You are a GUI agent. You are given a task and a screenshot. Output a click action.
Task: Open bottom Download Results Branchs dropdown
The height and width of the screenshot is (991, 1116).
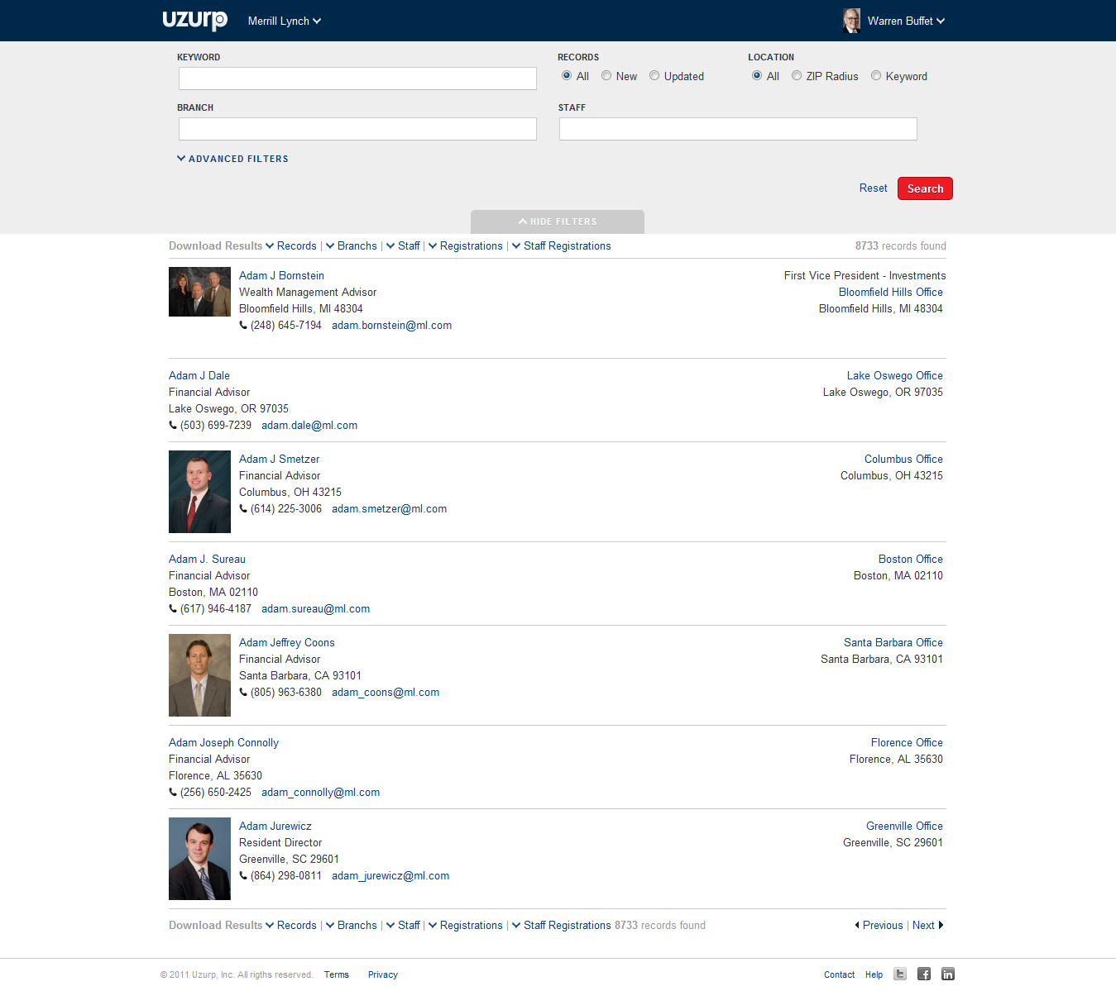coord(352,926)
